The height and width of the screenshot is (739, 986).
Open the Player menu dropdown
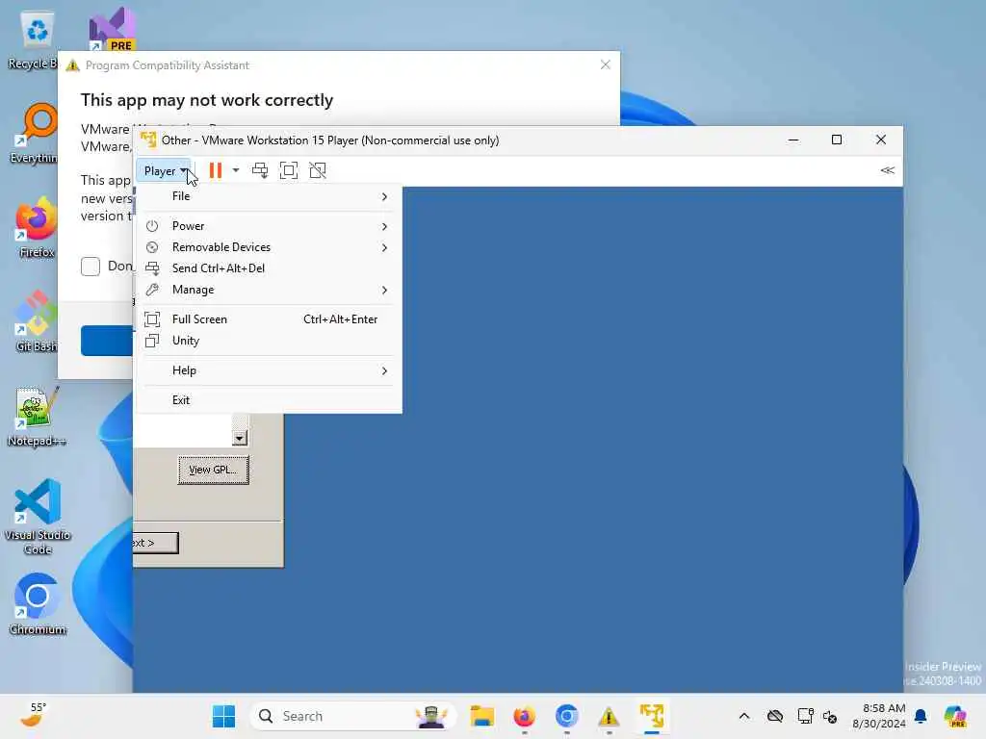click(x=163, y=171)
